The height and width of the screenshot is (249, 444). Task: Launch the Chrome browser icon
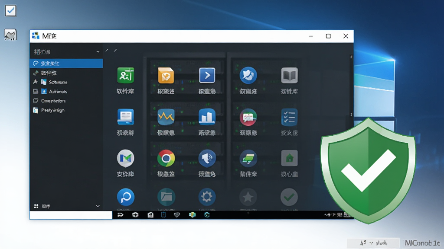[166, 158]
